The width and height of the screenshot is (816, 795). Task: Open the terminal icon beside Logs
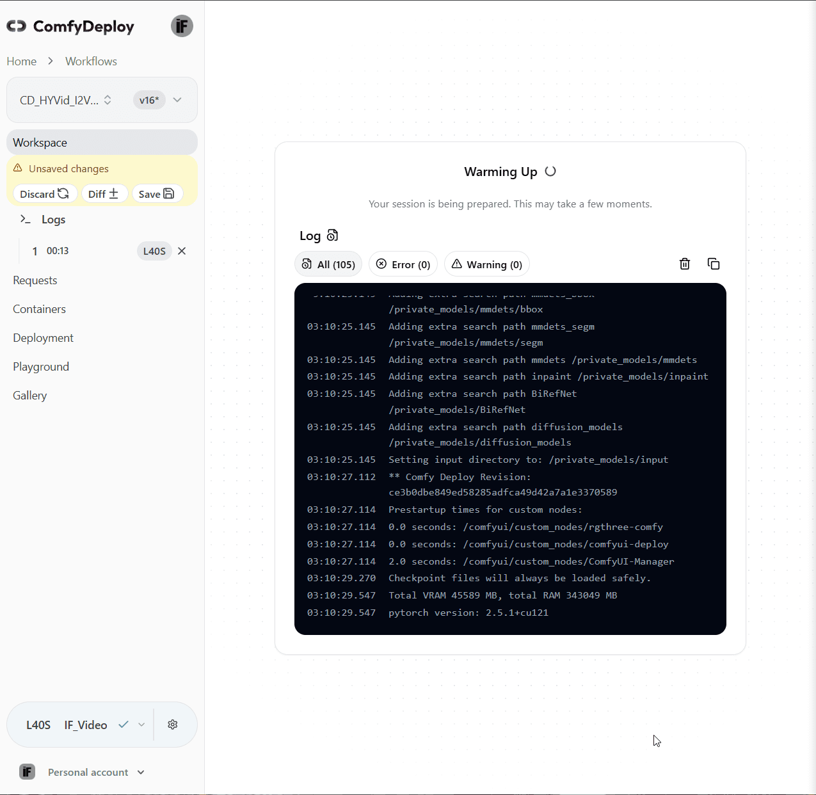[x=24, y=219]
